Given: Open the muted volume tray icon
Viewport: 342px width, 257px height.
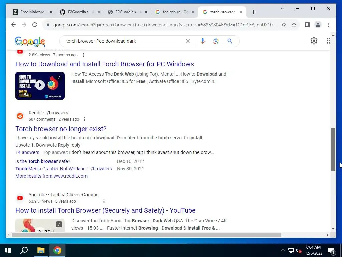Looking at the screenshot, I should tap(299, 250).
